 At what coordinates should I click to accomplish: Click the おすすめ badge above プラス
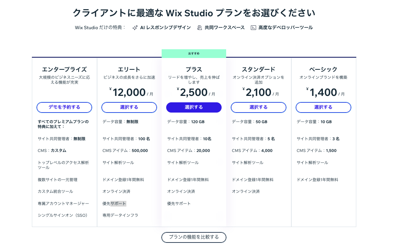(x=194, y=53)
